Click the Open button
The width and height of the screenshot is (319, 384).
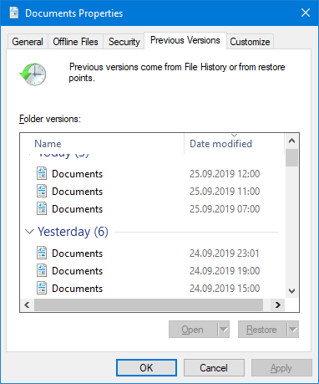click(193, 330)
